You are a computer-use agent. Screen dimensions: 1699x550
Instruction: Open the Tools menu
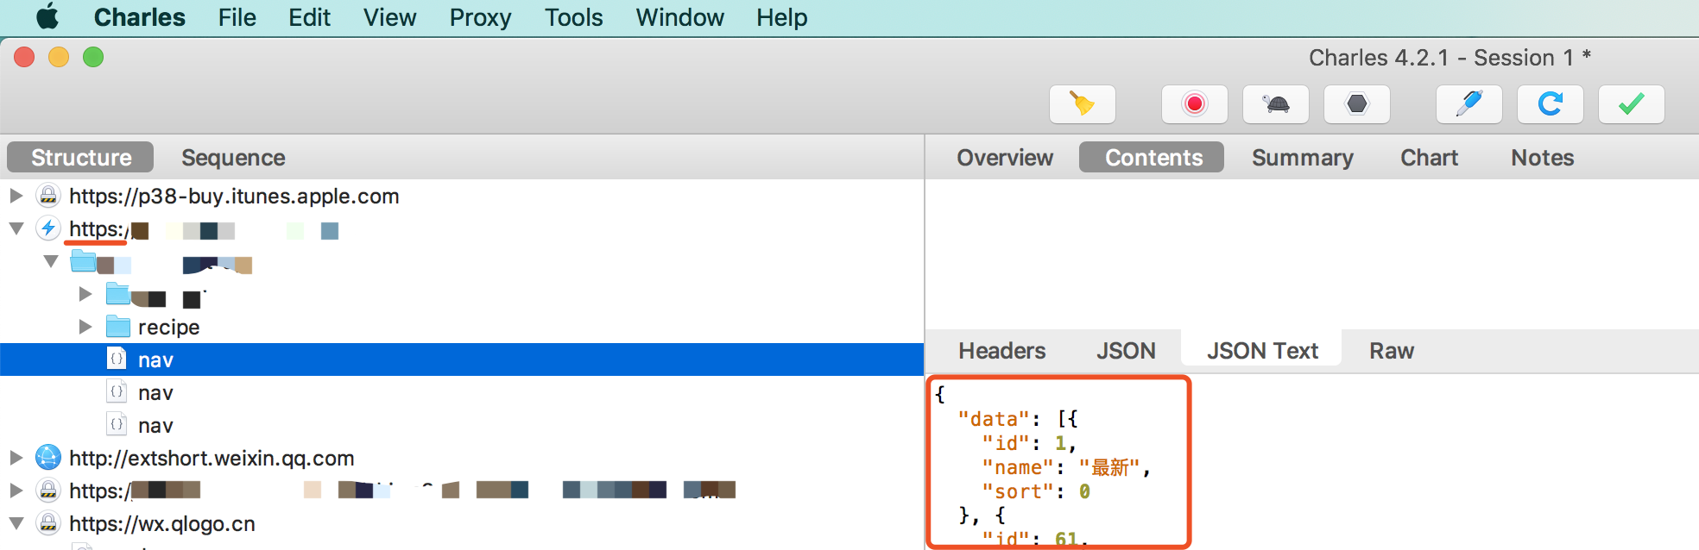(x=573, y=17)
